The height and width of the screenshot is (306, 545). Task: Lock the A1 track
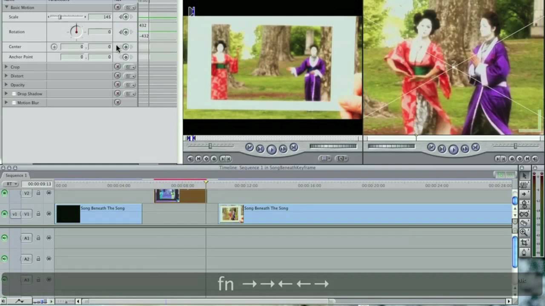click(x=38, y=238)
